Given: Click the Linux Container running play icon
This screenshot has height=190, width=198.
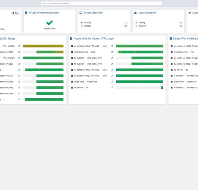Looking at the screenshot, I should coord(136,23).
